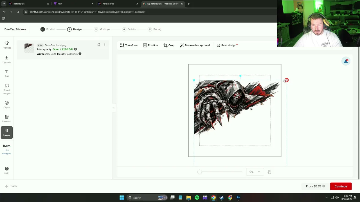This screenshot has width=360, height=202.
Task: Click the Good / 2250 DPI print quality text
Action: click(63, 49)
